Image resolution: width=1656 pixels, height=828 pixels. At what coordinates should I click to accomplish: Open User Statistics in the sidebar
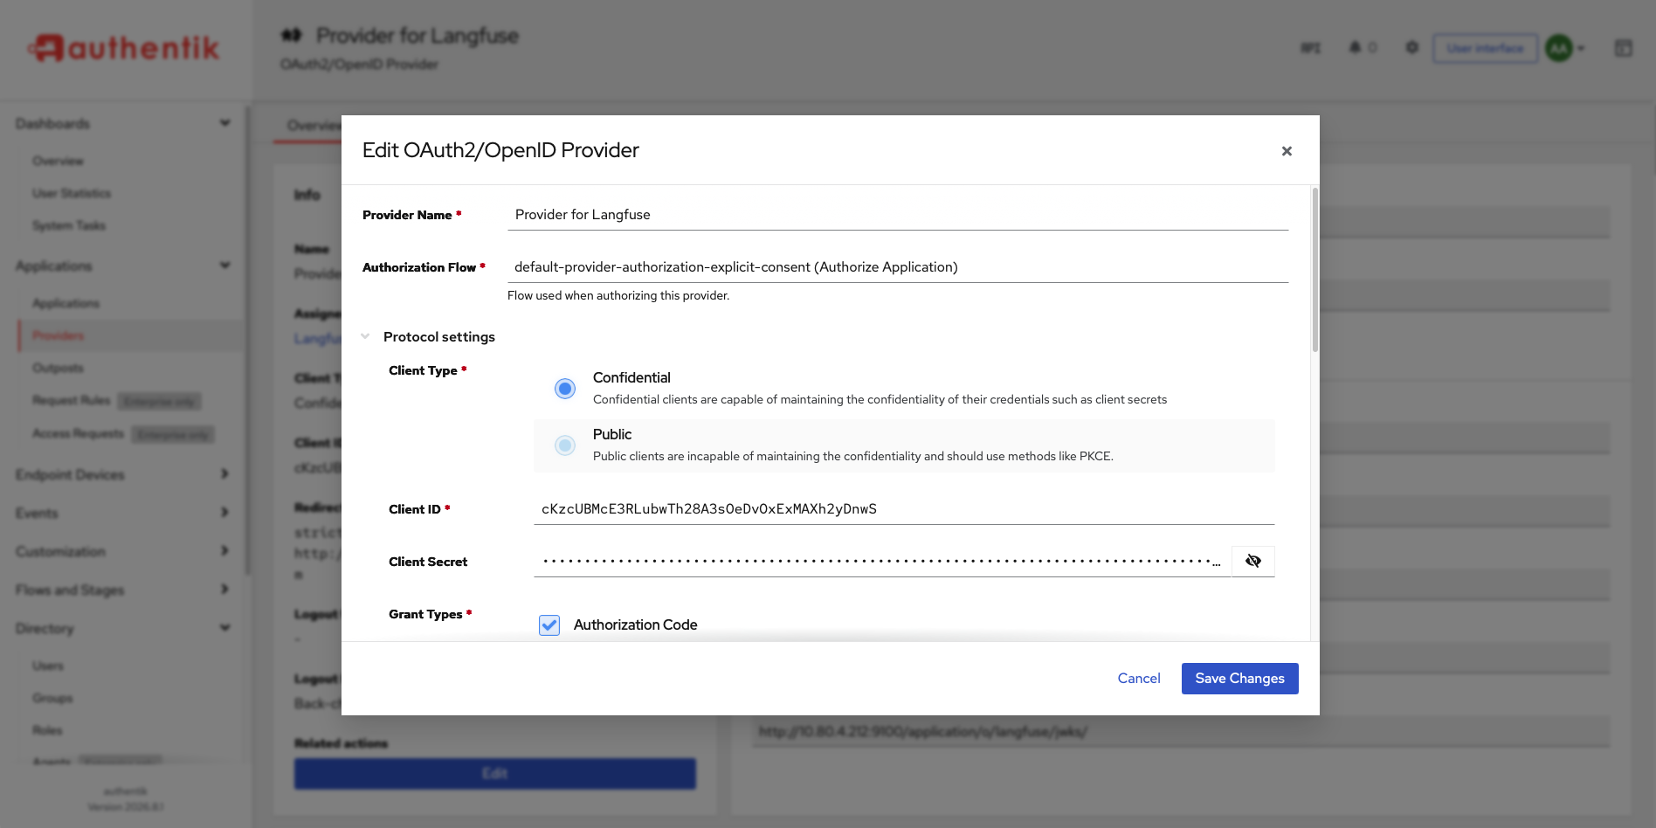[72, 193]
